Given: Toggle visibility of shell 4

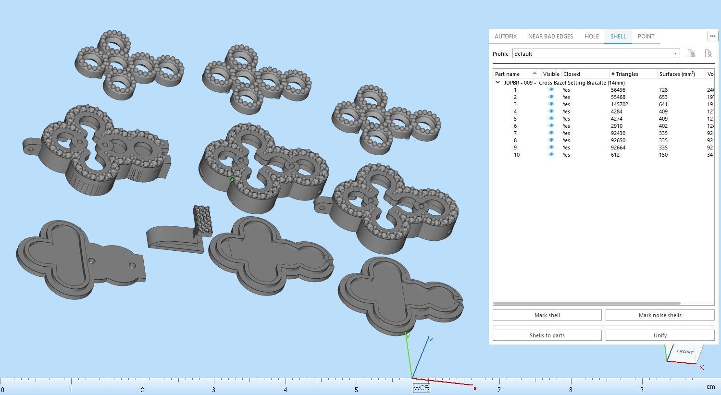Looking at the screenshot, I should [x=551, y=111].
